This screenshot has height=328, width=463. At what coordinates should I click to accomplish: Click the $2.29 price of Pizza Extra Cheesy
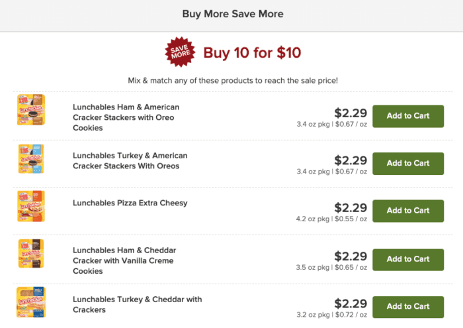click(x=351, y=207)
